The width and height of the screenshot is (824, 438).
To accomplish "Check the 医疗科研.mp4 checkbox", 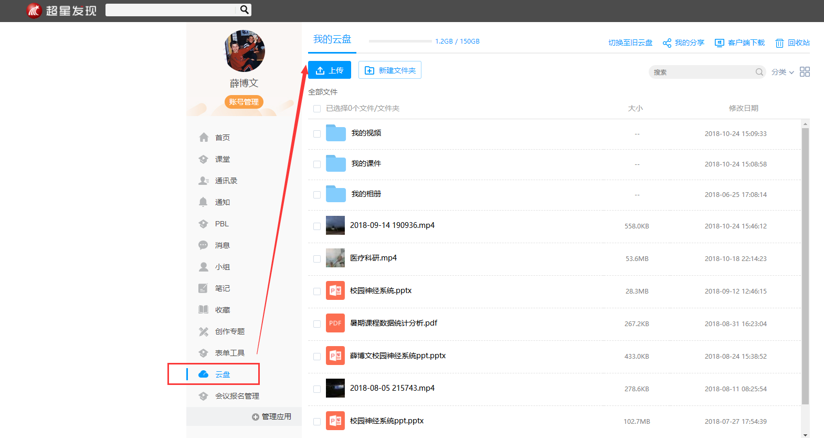I will 317,259.
